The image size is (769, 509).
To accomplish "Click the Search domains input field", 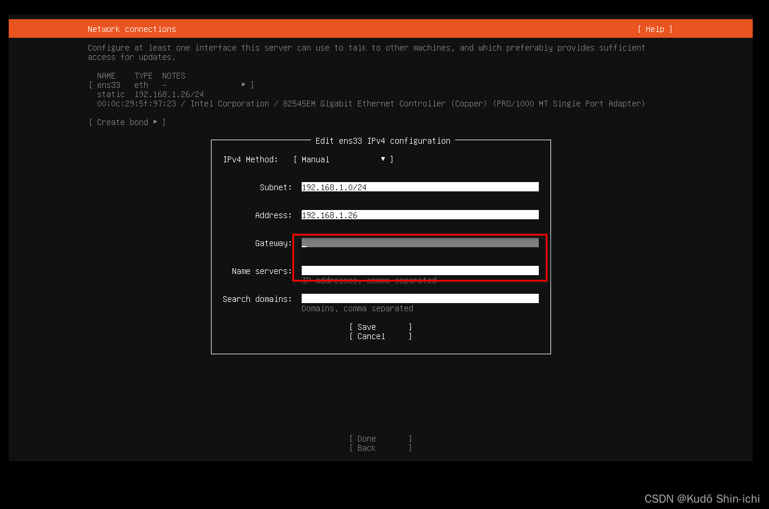I will [420, 298].
